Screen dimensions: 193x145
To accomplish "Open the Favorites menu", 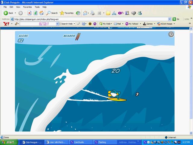I will click(27, 7).
